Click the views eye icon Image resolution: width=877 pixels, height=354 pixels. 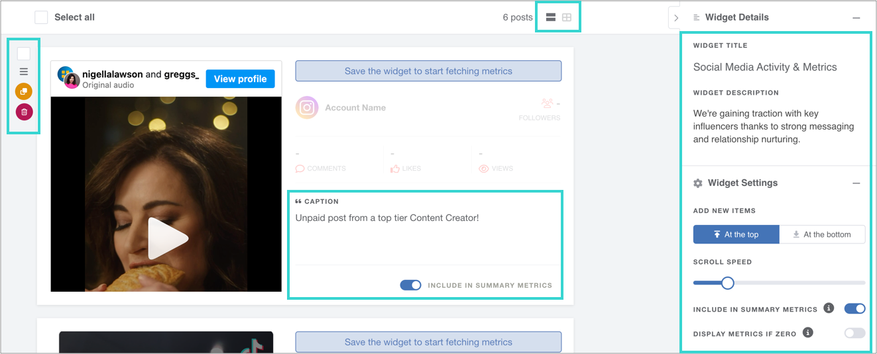[484, 169]
